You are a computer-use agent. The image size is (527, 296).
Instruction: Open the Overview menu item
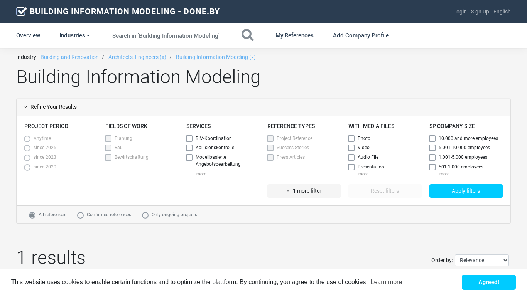[28, 35]
